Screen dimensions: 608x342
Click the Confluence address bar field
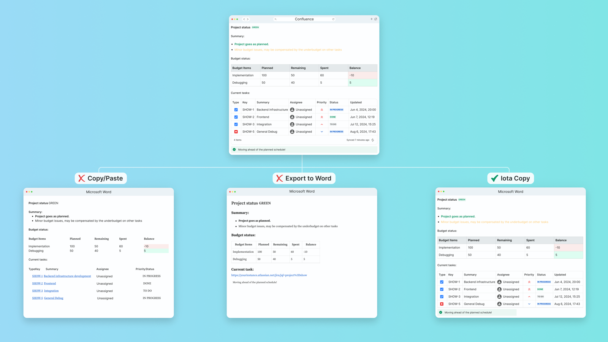(304, 19)
